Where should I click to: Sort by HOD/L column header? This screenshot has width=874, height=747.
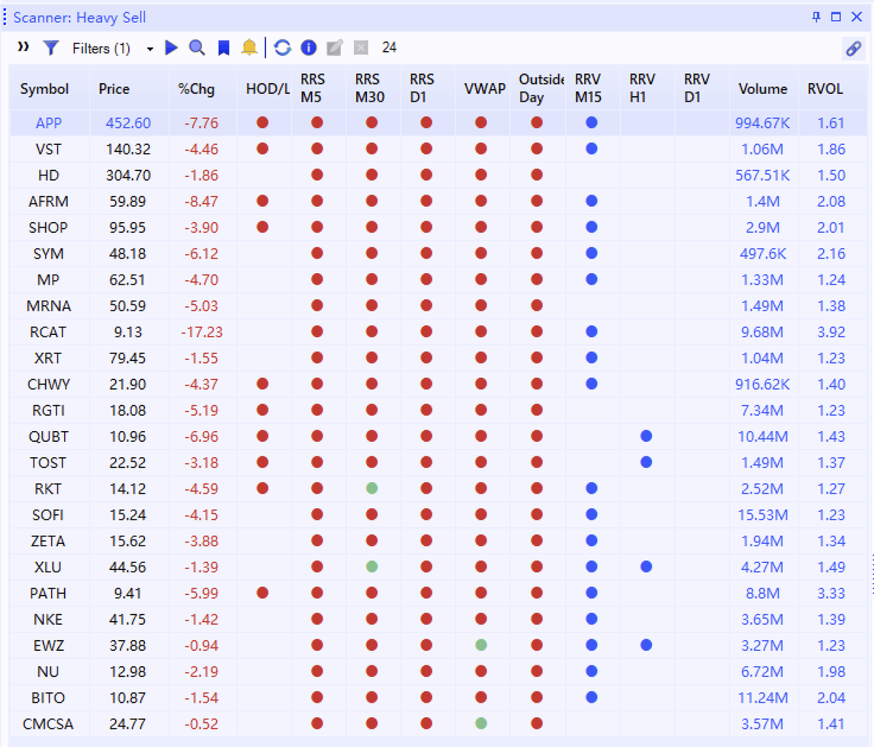(x=267, y=89)
